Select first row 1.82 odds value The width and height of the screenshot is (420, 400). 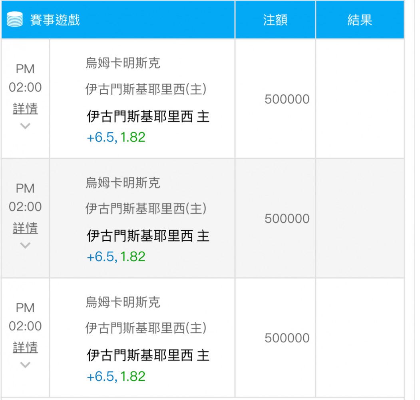(x=133, y=137)
